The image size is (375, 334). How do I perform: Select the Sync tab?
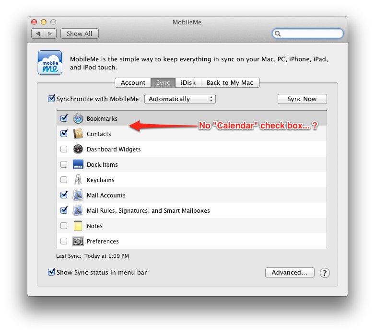[x=163, y=83]
